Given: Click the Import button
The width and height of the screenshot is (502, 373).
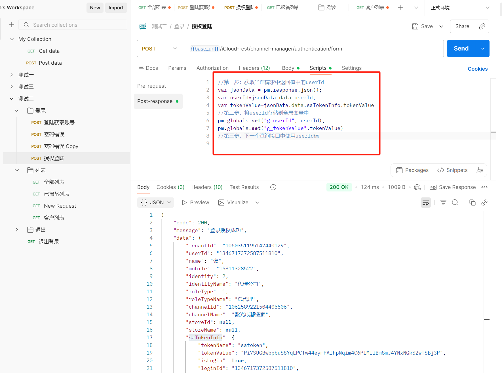Looking at the screenshot, I should tap(116, 8).
